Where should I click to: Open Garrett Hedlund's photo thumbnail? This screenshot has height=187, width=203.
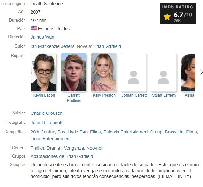pos(74,72)
